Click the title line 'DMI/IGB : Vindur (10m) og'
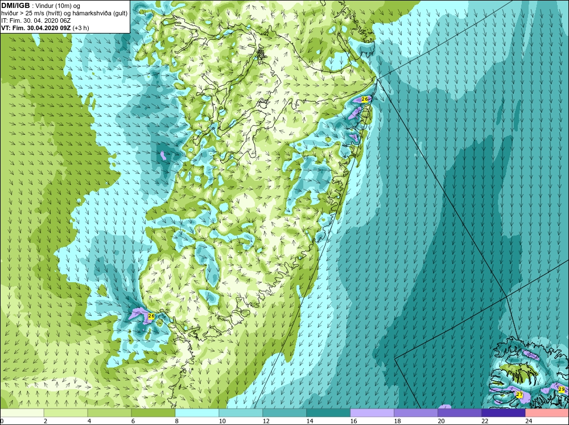569x425 pixels. coord(41,6)
